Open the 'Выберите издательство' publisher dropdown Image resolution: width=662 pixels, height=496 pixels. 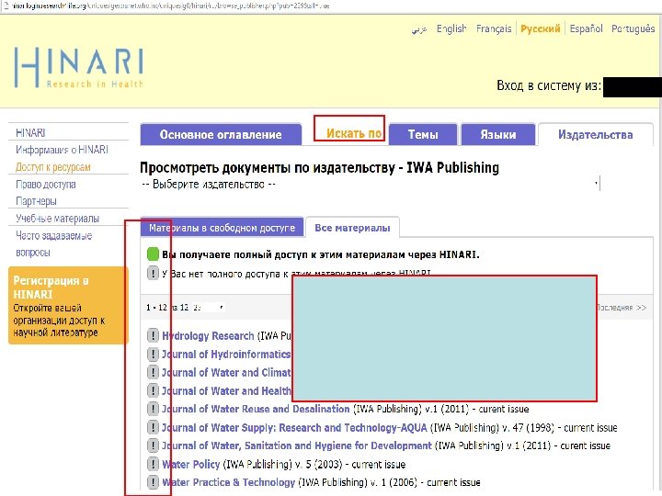(370, 184)
